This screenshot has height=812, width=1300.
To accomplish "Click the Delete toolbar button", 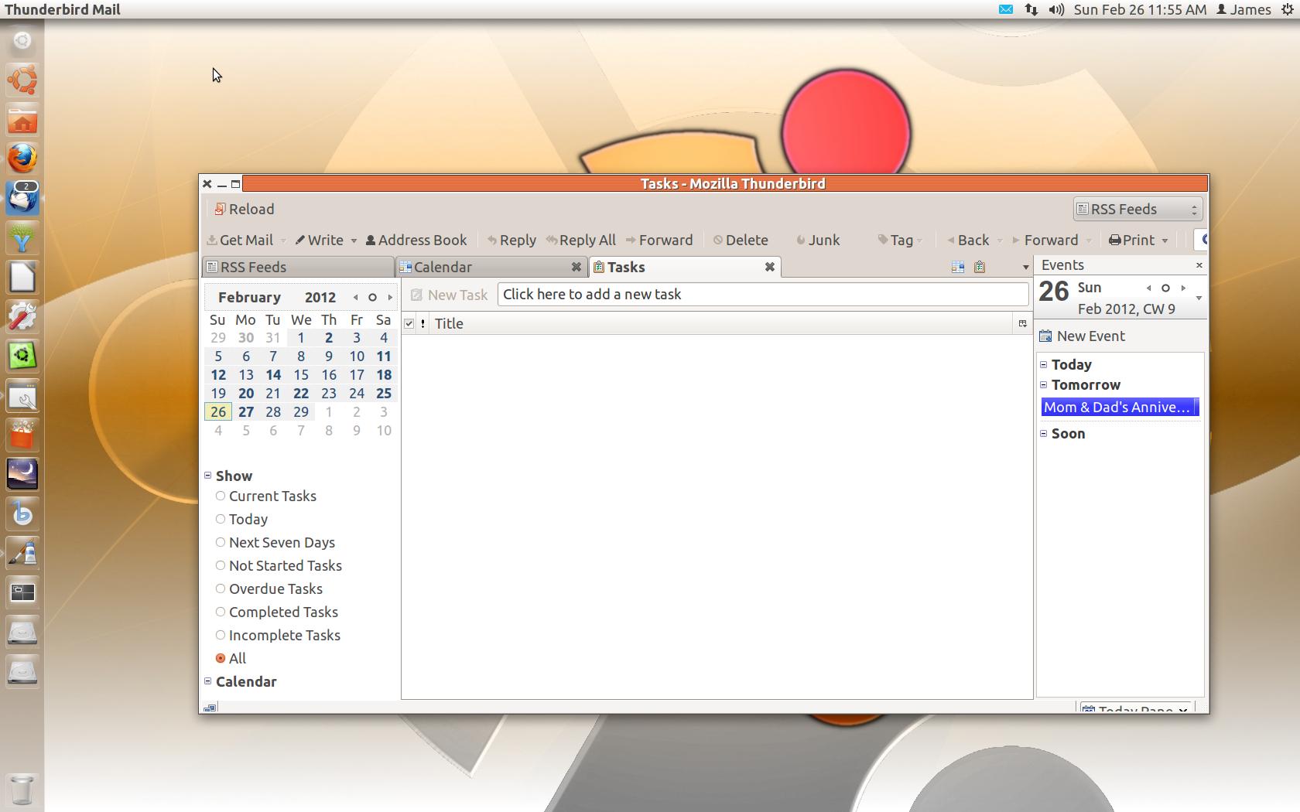I will [741, 241].
